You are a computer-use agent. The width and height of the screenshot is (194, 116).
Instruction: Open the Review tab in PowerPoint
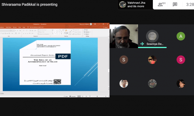click(15, 27)
